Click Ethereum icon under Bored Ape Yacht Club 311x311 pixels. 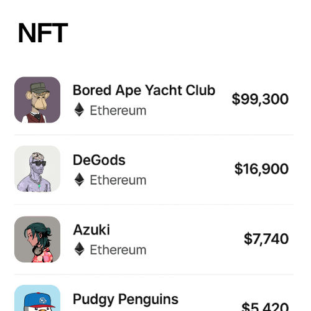coord(79,109)
